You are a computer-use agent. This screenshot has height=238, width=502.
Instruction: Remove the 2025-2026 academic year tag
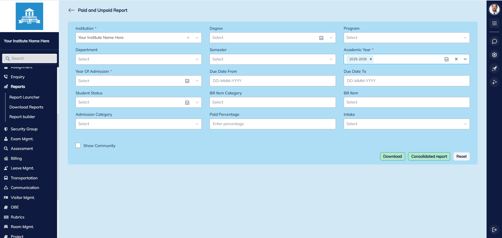coord(371,59)
